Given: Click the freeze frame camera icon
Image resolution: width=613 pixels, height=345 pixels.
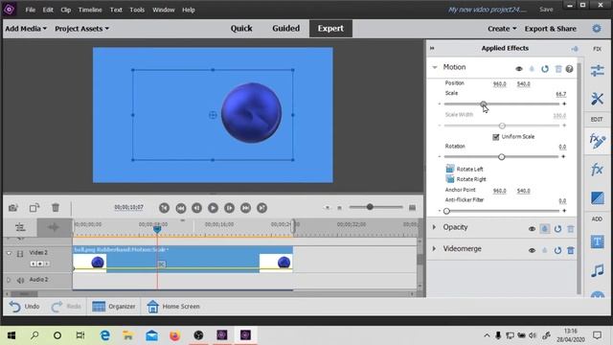Looking at the screenshot, I should point(13,208).
